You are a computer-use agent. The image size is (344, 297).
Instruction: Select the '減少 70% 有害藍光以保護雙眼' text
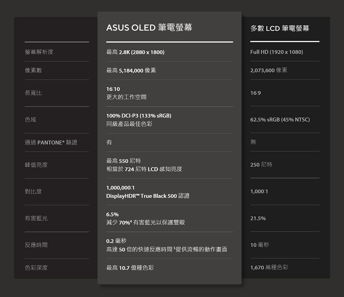tap(146, 222)
